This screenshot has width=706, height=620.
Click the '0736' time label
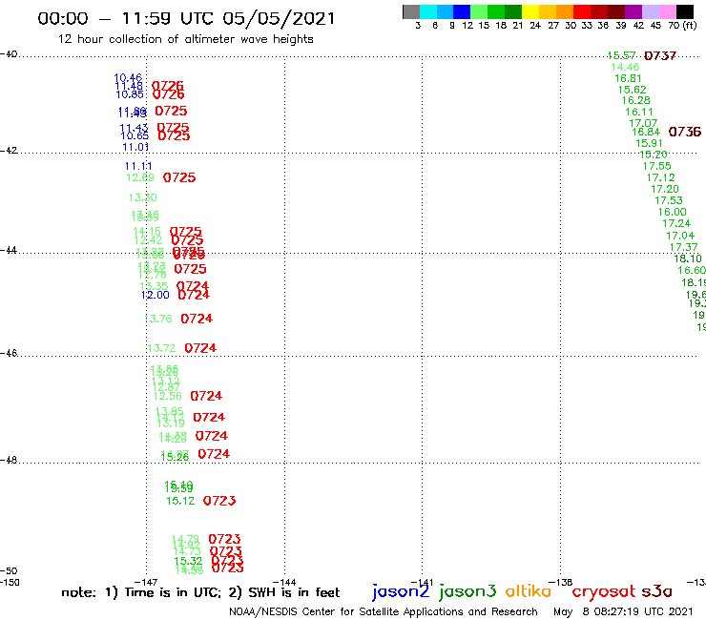(x=685, y=132)
